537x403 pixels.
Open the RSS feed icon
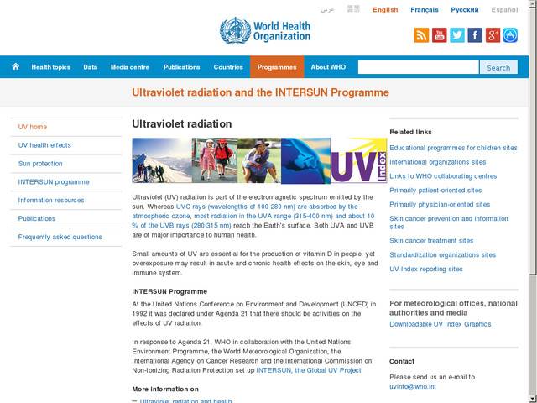pyautogui.click(x=421, y=35)
